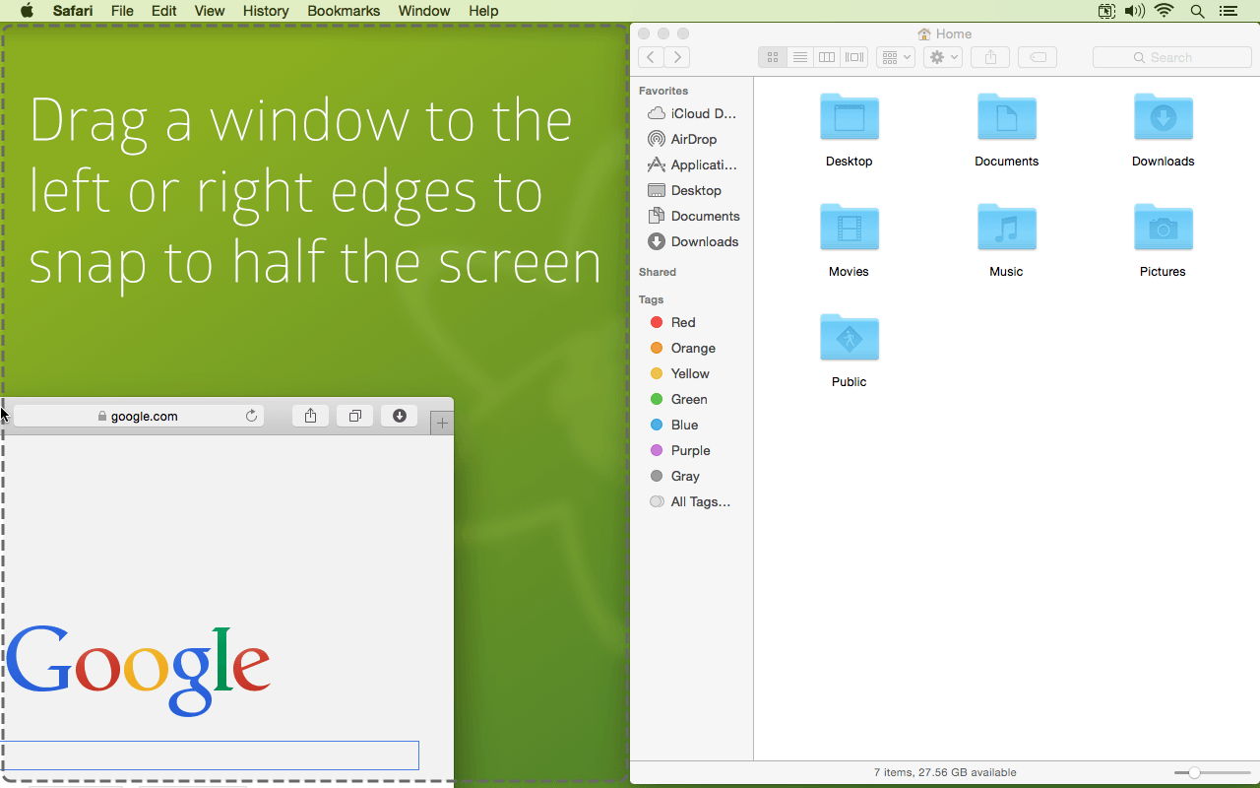Open the Finder arrange-by dropdown
The image size is (1260, 788).
click(896, 57)
